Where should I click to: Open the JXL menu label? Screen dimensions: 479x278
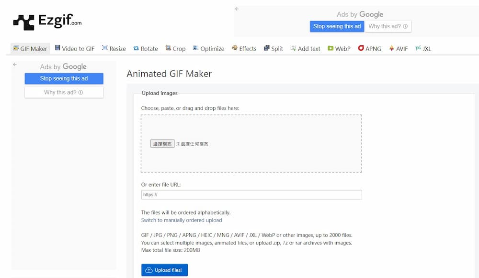(427, 49)
